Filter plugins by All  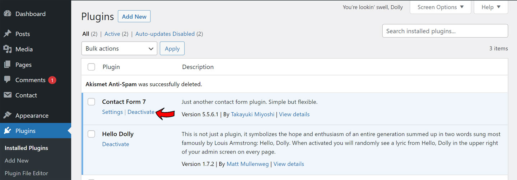pyautogui.click(x=85, y=34)
